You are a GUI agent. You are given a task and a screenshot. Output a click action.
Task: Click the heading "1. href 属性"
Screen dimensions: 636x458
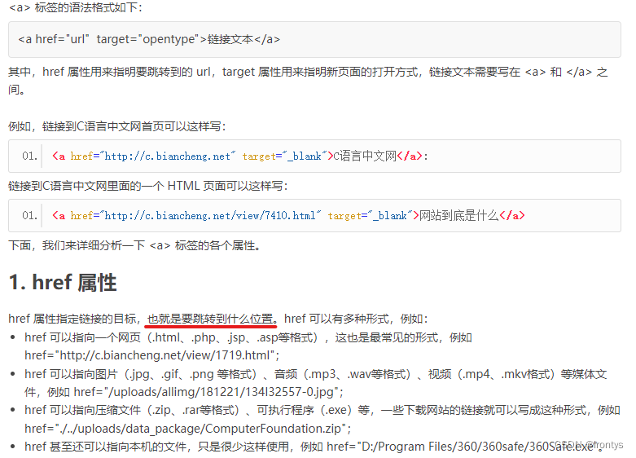(63, 282)
